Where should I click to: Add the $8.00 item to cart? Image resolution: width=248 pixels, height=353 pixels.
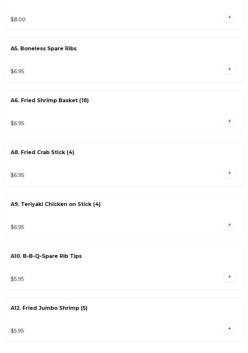point(229,17)
